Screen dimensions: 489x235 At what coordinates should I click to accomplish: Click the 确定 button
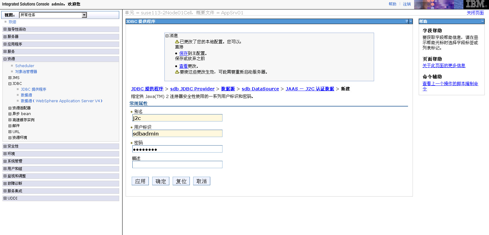point(161,181)
